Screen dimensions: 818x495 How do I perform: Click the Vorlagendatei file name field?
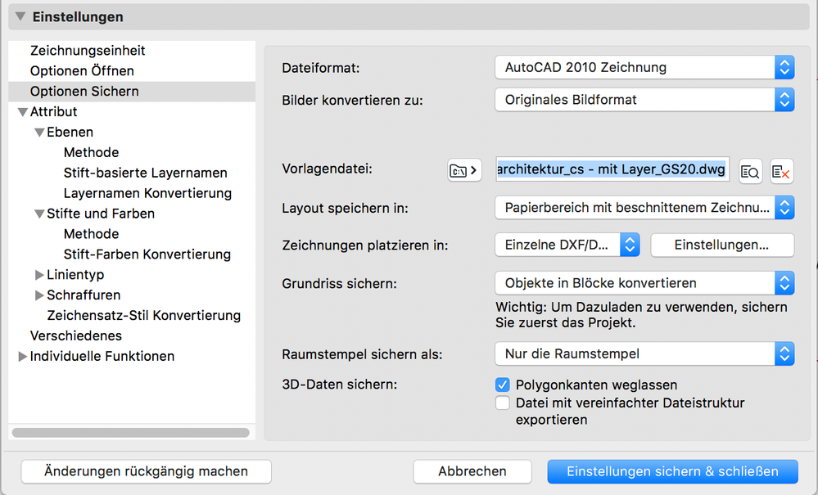[611, 170]
